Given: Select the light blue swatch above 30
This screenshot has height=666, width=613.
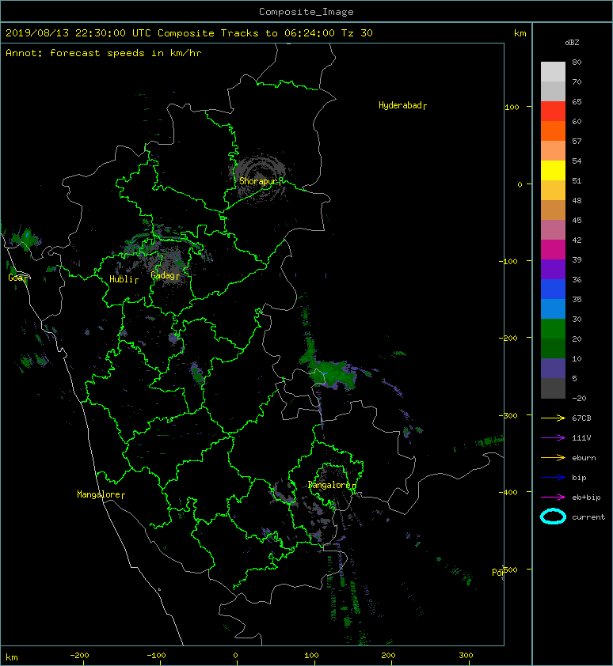Looking at the screenshot, I should [x=553, y=308].
